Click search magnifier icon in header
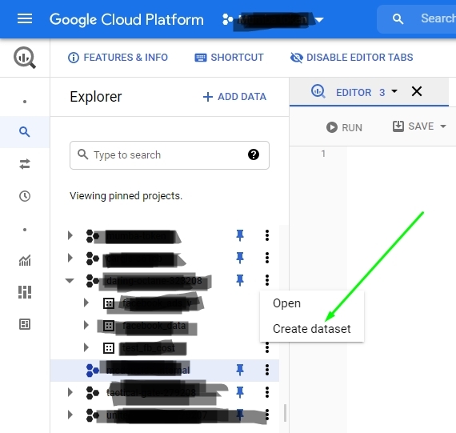456x433 pixels. [x=398, y=19]
